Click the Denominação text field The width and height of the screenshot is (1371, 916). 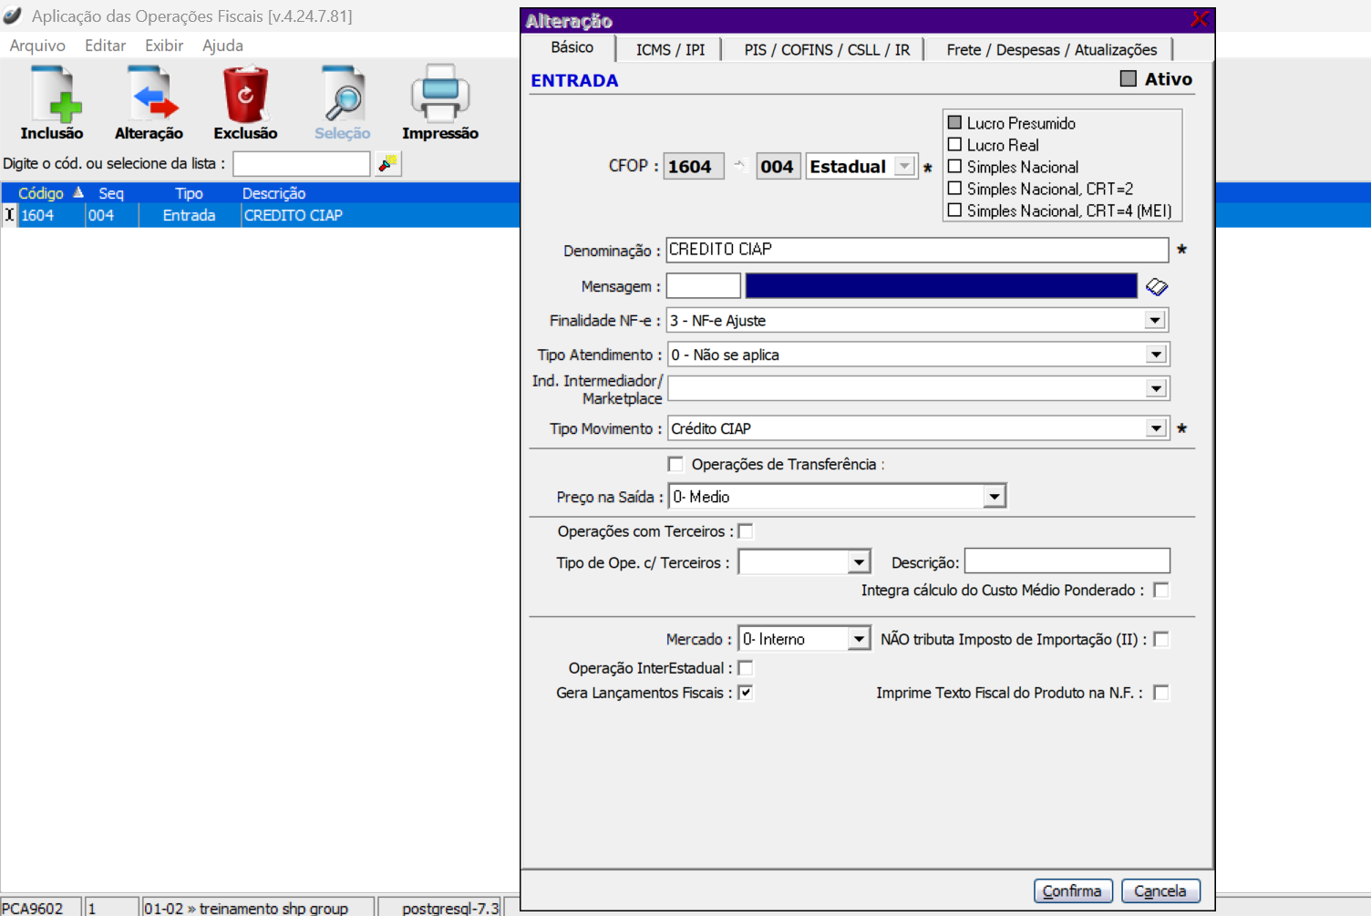(x=916, y=250)
